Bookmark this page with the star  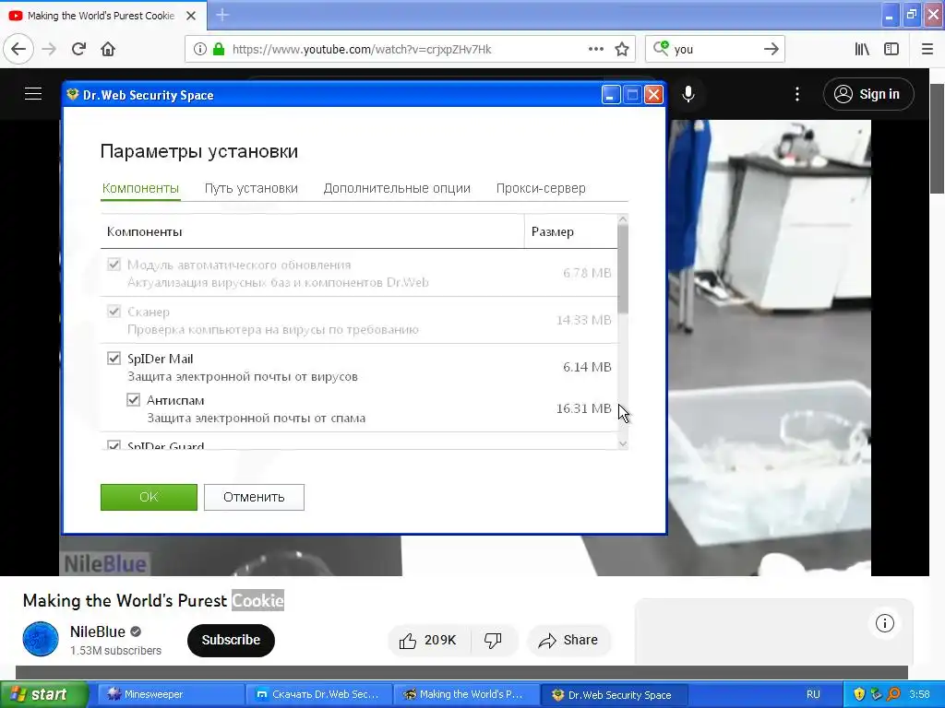(622, 50)
